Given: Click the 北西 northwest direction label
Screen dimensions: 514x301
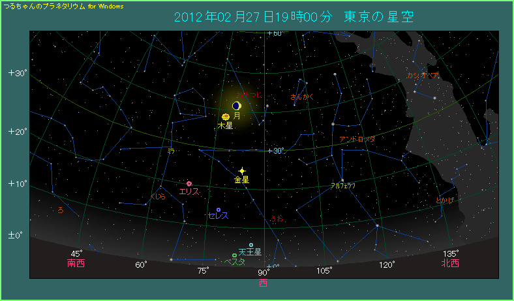Looking at the screenshot, I should pos(450,264).
